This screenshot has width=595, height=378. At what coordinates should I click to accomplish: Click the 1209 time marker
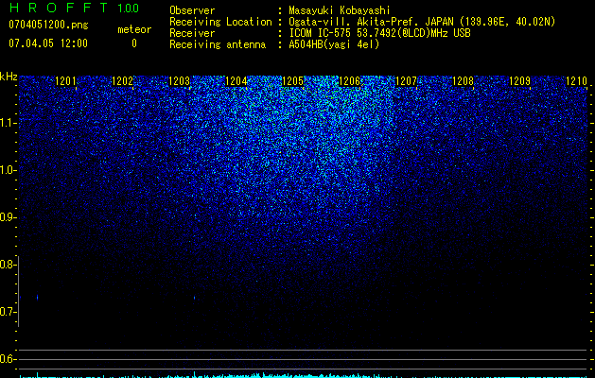pos(520,81)
